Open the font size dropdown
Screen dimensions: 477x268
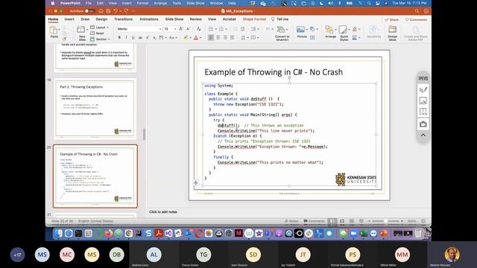tap(175, 29)
